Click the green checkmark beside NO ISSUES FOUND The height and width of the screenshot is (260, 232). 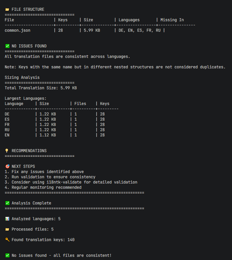(7, 46)
